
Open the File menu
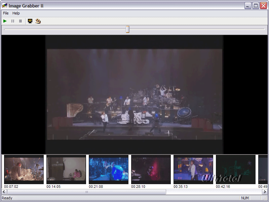click(6, 13)
